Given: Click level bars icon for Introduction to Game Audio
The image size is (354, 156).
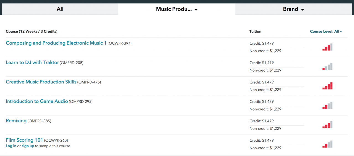Looking at the screenshot, I should [327, 106].
